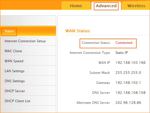This screenshot has width=150, height=113.
Task: Click the Connection Status label
Action: tap(96, 43)
